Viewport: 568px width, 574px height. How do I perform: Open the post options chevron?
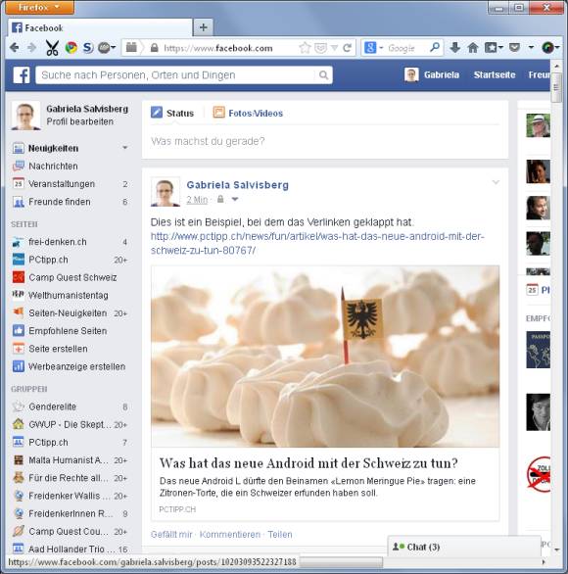point(496,182)
